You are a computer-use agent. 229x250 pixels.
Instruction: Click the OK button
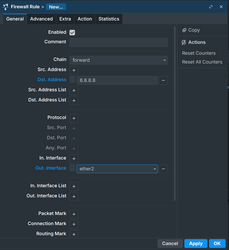pyautogui.click(x=217, y=244)
